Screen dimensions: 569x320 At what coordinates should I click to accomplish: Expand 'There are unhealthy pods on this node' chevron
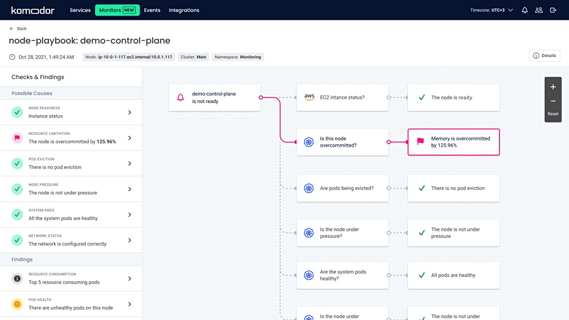click(129, 304)
